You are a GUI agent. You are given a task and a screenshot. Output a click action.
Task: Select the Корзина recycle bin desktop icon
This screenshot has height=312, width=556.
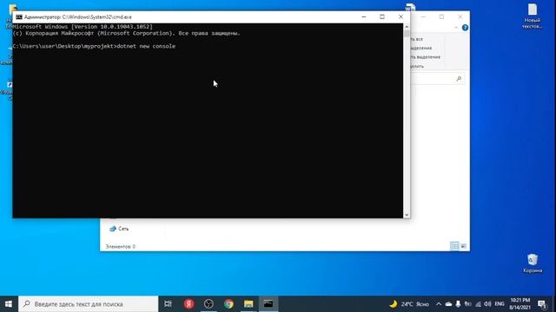pos(533,263)
